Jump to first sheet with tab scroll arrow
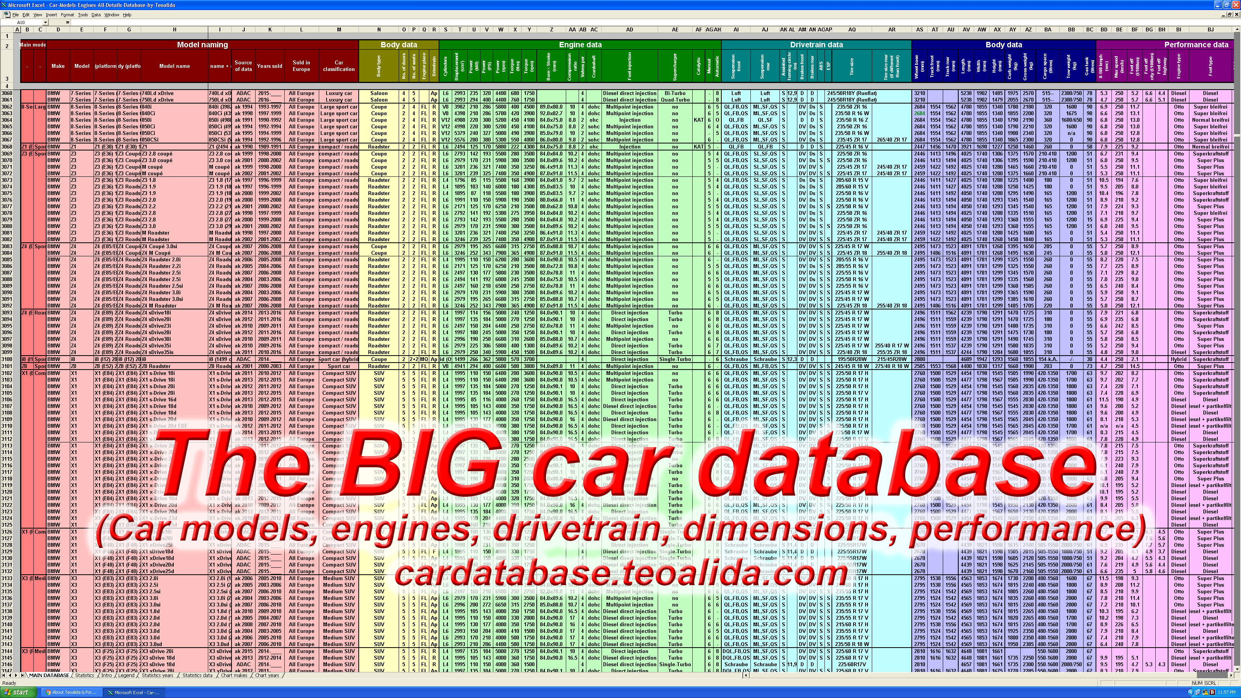The width and height of the screenshot is (1241, 698). coord(4,676)
